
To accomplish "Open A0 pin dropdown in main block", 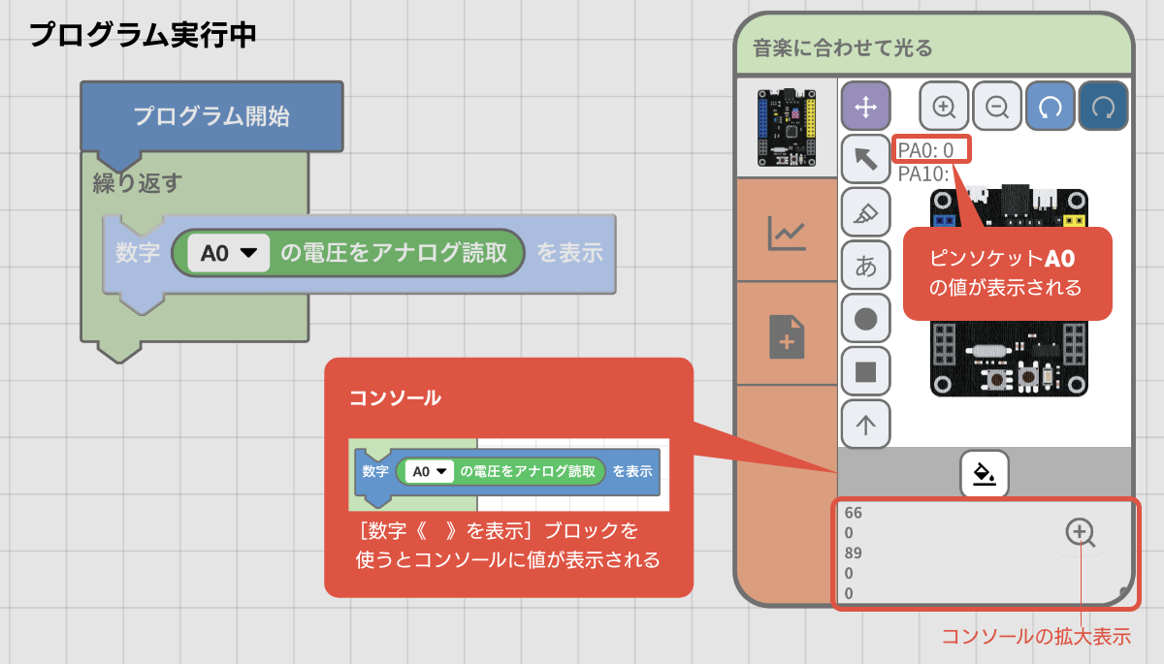I will click(x=228, y=253).
